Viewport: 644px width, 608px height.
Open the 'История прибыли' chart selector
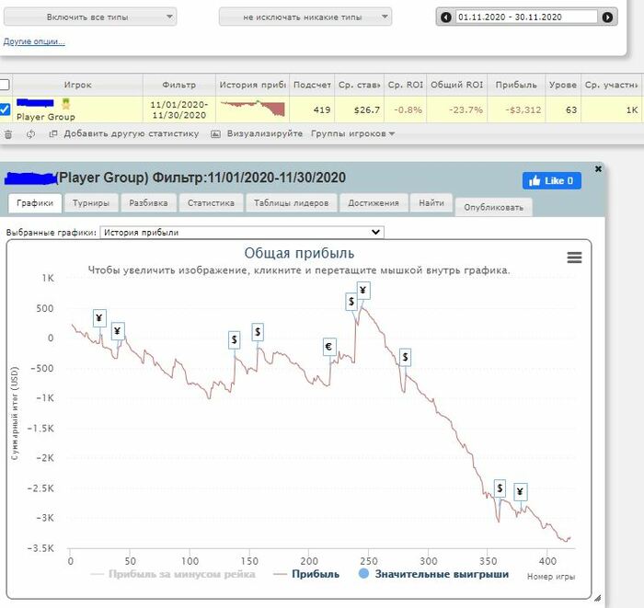[x=242, y=233]
